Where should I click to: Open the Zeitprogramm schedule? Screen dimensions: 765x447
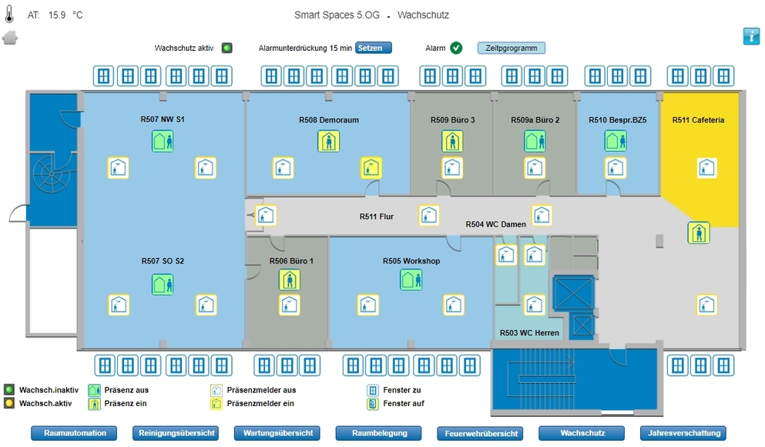click(511, 48)
